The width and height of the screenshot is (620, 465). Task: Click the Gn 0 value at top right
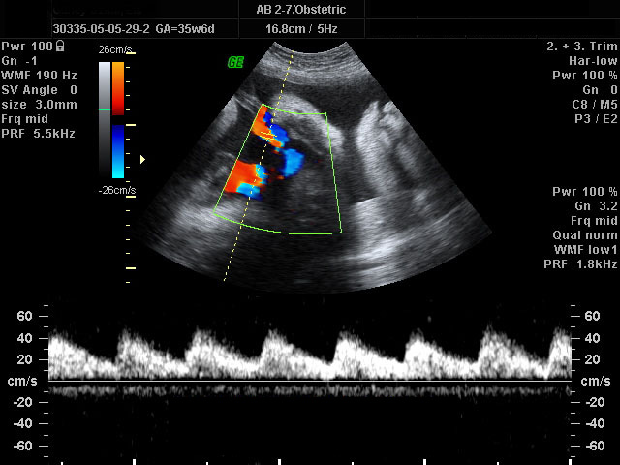600,90
